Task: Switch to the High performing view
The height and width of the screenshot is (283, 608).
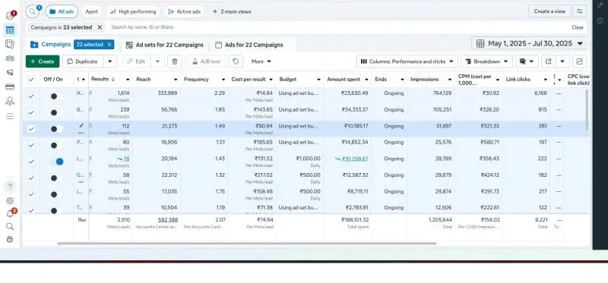Action: (x=133, y=11)
